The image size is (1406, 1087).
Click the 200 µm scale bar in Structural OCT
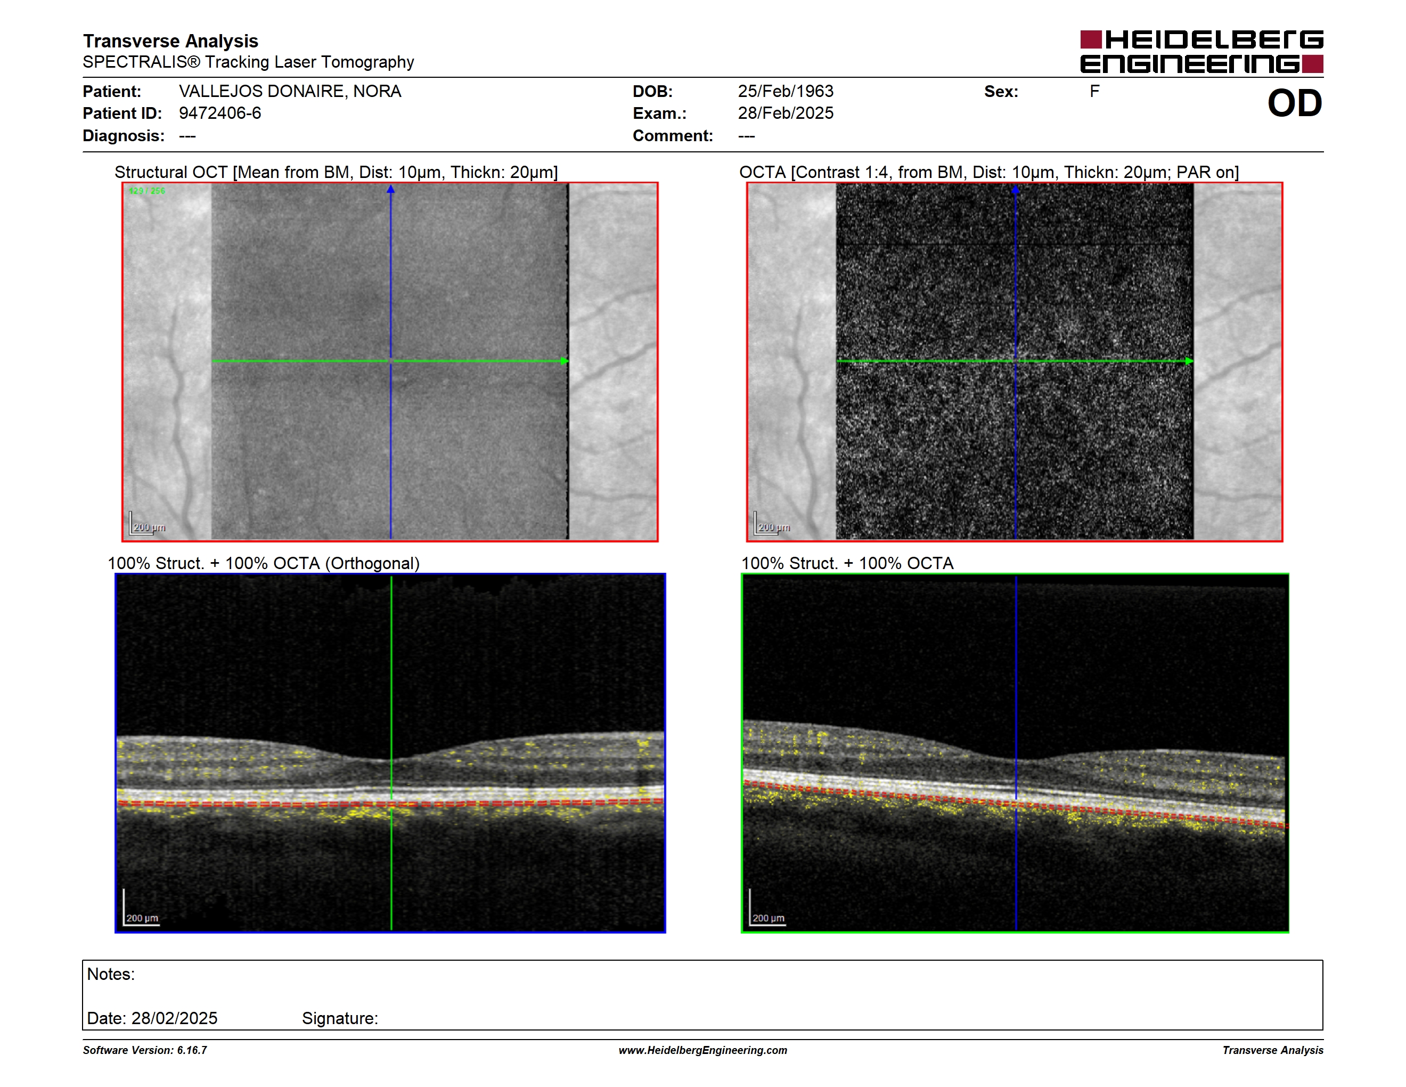(x=148, y=524)
